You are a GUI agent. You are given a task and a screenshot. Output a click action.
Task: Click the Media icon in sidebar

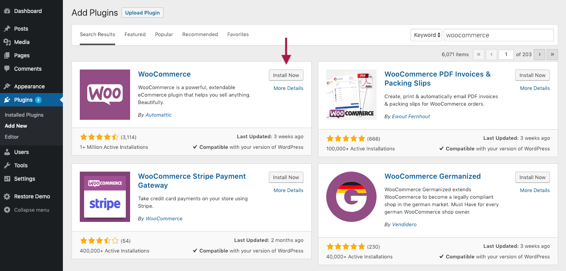pyautogui.click(x=7, y=42)
